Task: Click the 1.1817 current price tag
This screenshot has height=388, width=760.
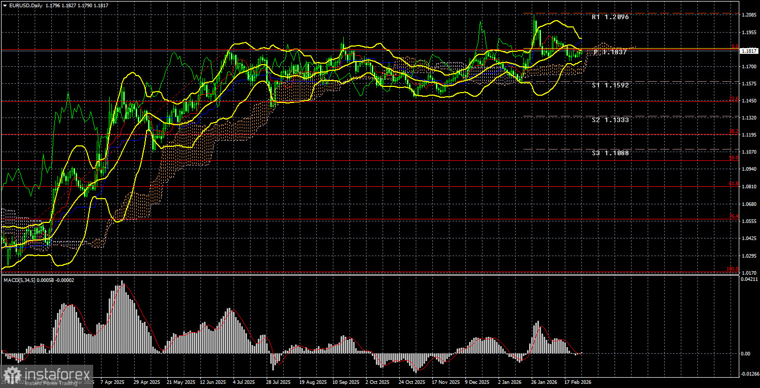Action: point(750,50)
